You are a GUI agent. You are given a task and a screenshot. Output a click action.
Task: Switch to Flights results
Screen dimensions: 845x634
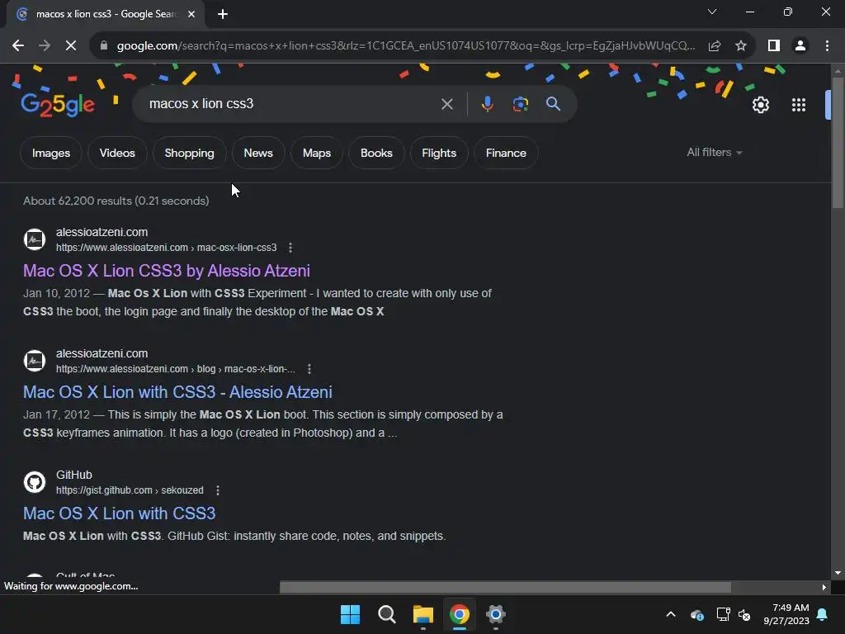pyautogui.click(x=439, y=153)
